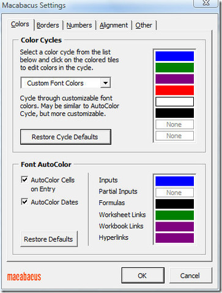This screenshot has height=293, width=222.
Task: Toggle AutoColor Cells on Entry checkbox
Action: click(x=24, y=179)
